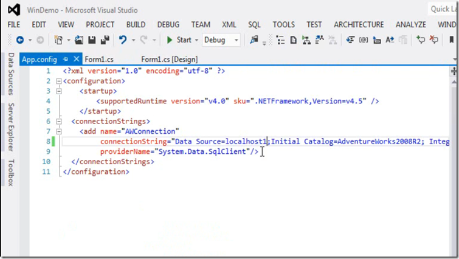459x259 pixels.
Task: Open the TOOLS menu
Action: click(x=284, y=24)
